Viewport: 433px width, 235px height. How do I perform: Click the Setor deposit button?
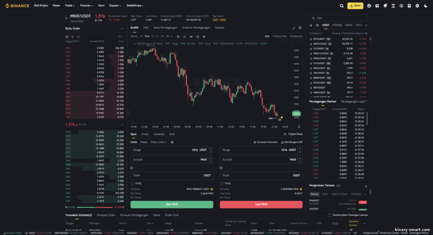click(x=355, y=5)
